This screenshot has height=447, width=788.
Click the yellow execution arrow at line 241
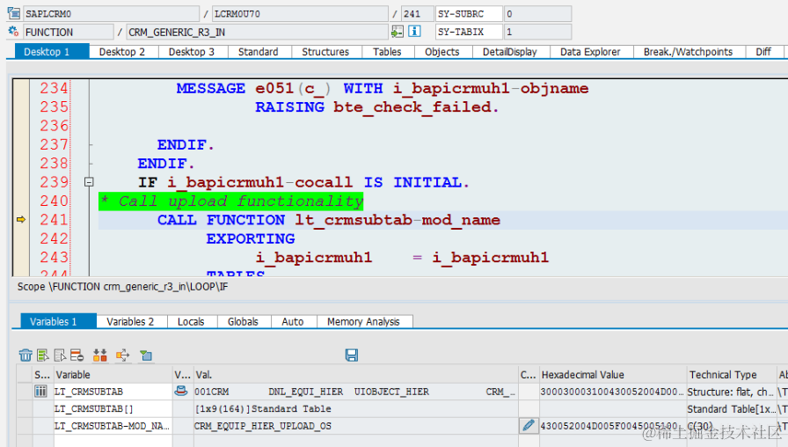coord(21,220)
